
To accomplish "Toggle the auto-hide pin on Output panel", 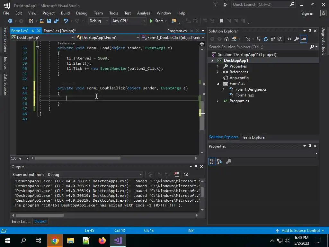I will click(x=196, y=167).
